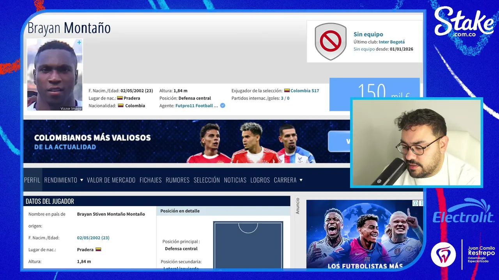The height and width of the screenshot is (280, 499).
Task: Open the Noticias tab
Action: click(235, 180)
